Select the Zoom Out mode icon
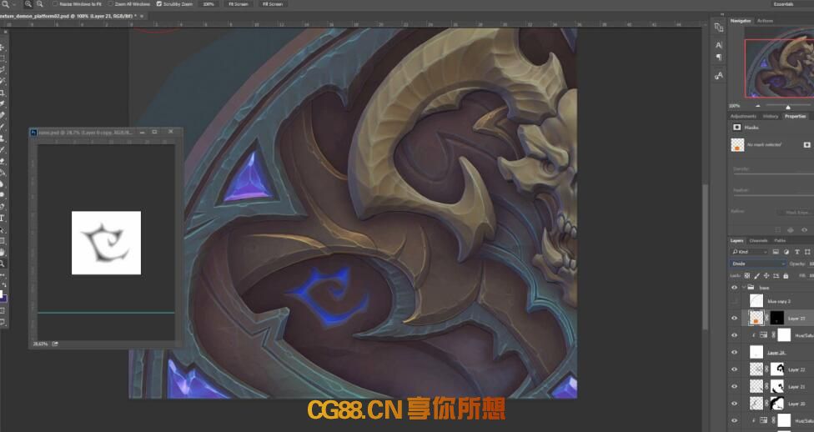The height and width of the screenshot is (432, 814). (39, 3)
